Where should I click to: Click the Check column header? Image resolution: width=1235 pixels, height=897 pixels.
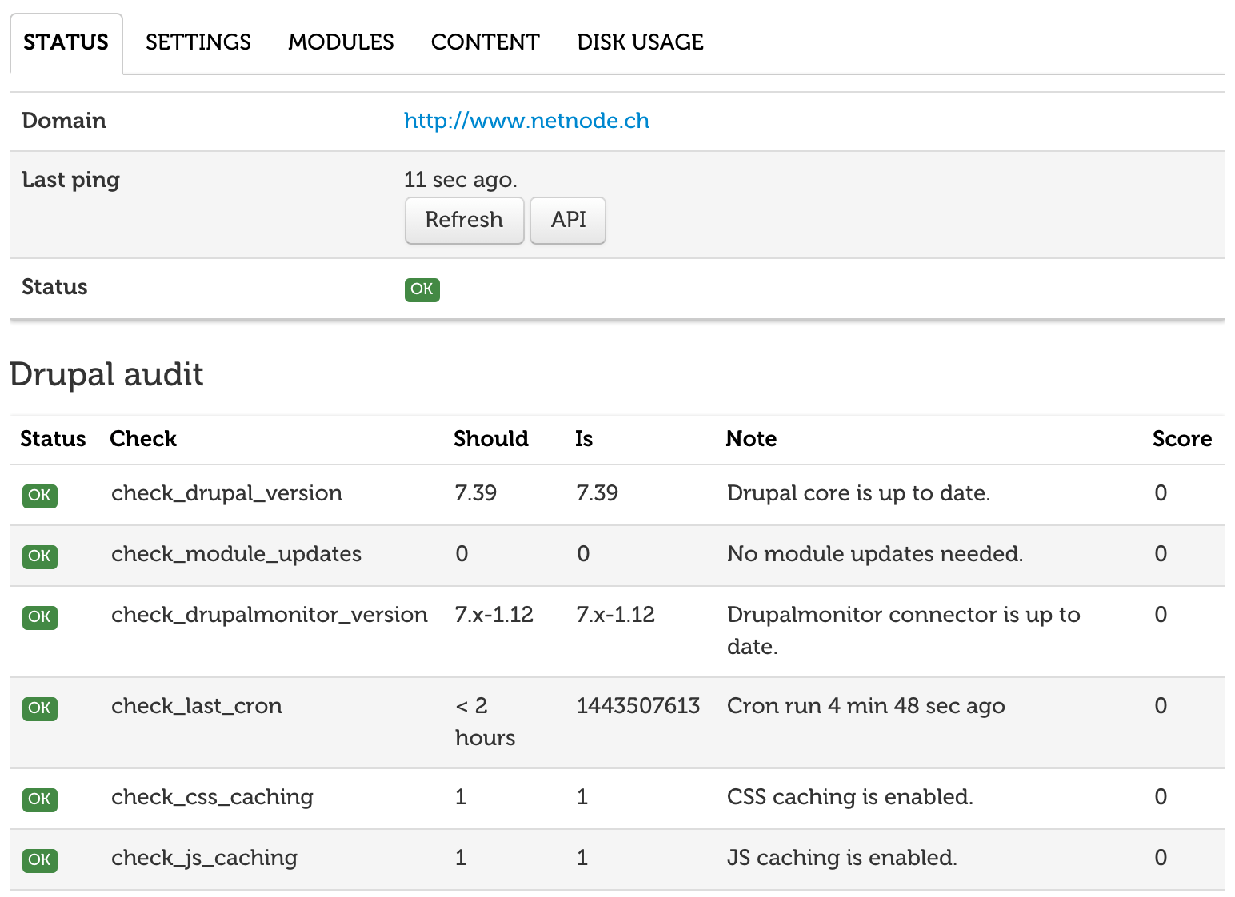coord(143,438)
